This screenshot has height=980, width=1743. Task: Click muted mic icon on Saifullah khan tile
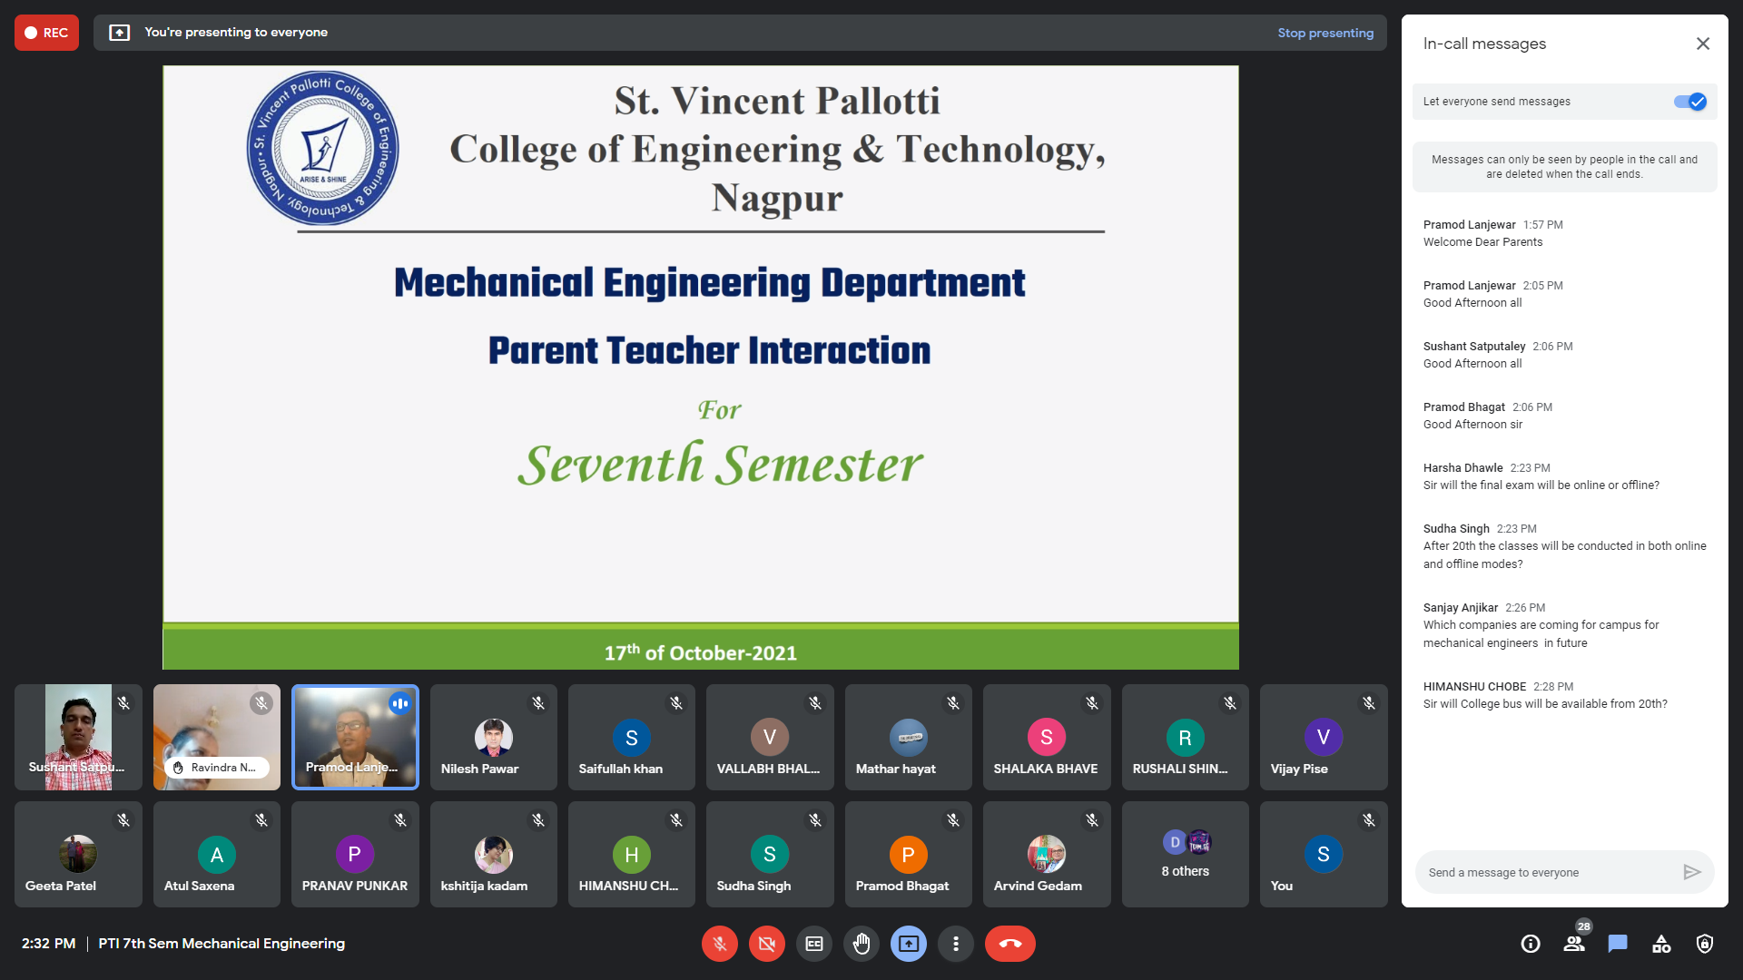[676, 703]
